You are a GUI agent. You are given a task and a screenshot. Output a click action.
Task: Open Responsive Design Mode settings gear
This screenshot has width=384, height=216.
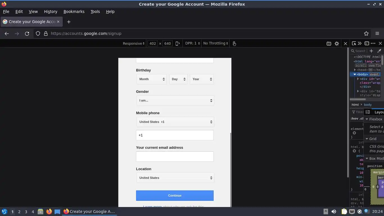pos(337,43)
